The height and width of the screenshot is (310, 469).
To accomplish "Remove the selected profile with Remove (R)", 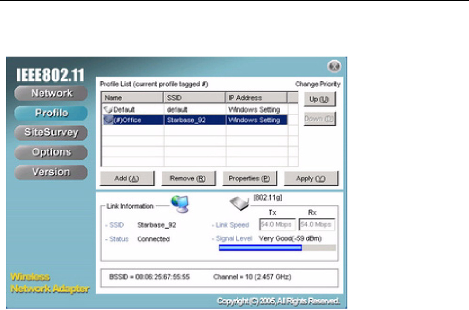I will click(188, 178).
